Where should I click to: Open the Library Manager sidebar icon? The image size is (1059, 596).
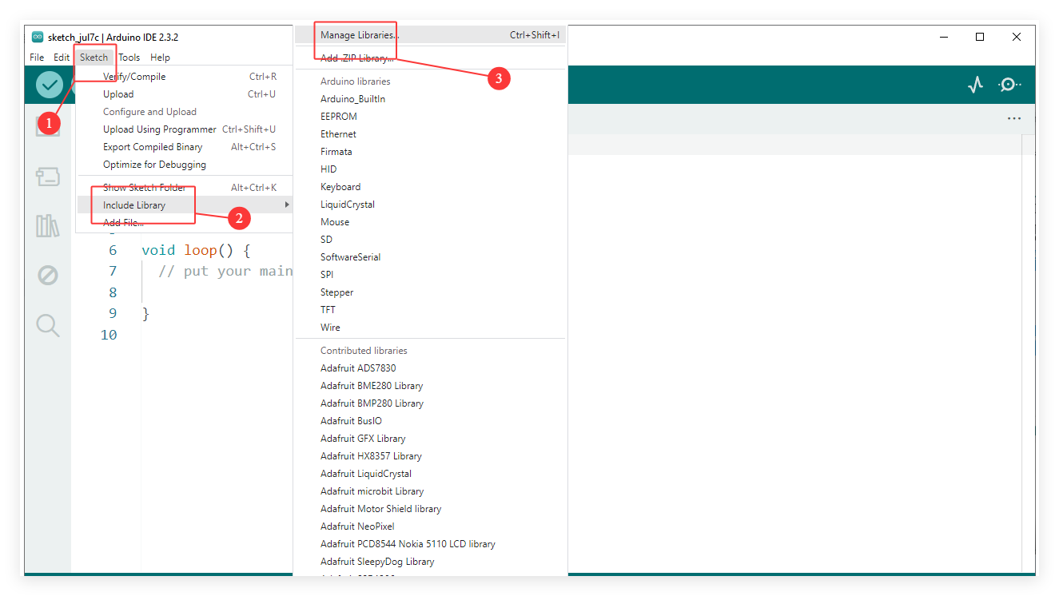click(x=48, y=226)
